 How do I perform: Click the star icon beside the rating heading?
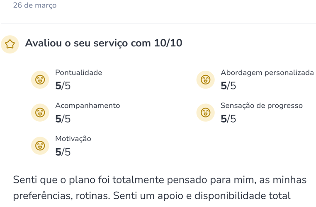10,44
